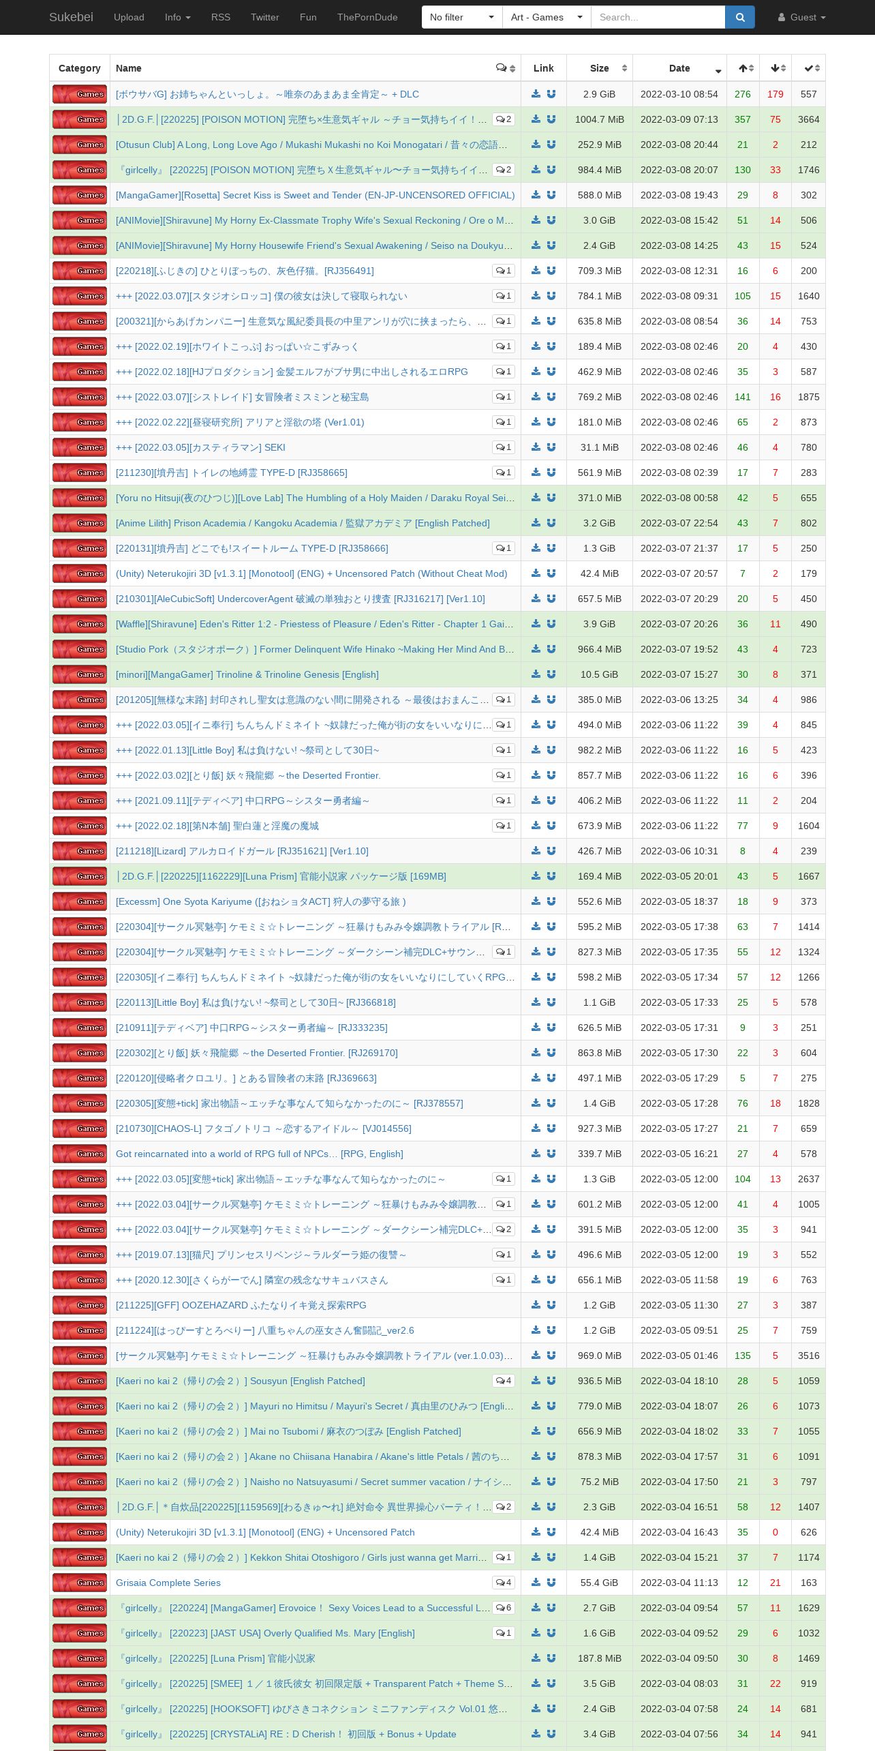Expand the Info menu
Image resolution: width=875 pixels, height=1751 pixels.
(x=178, y=17)
